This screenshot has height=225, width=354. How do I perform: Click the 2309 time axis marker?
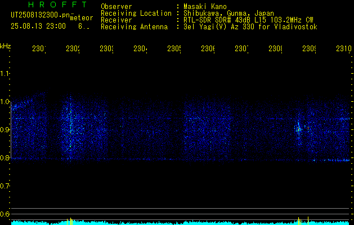tap(309, 49)
